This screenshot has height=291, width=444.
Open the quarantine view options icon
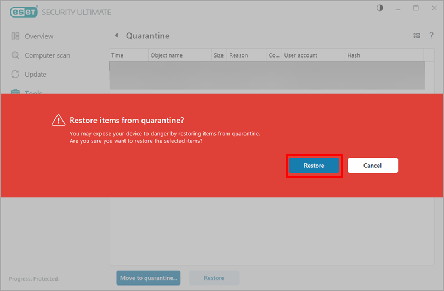pyautogui.click(x=417, y=36)
